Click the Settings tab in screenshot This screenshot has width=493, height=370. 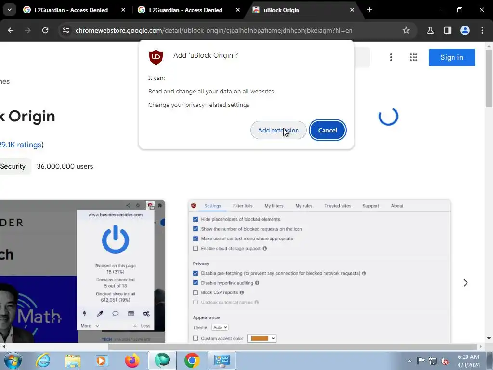coord(212,206)
